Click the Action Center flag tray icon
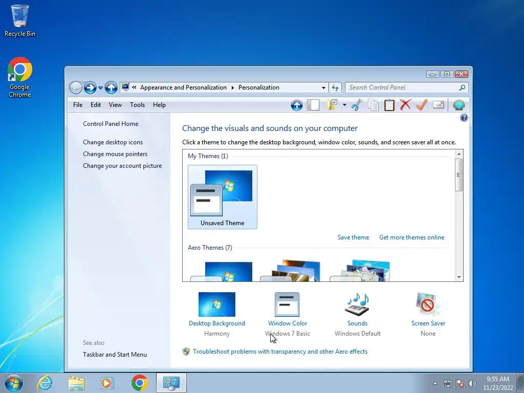This screenshot has width=524, height=393. [460, 383]
